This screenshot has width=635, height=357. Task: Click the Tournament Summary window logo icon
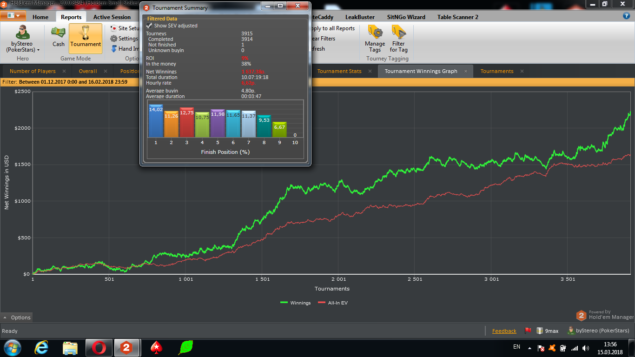(147, 8)
